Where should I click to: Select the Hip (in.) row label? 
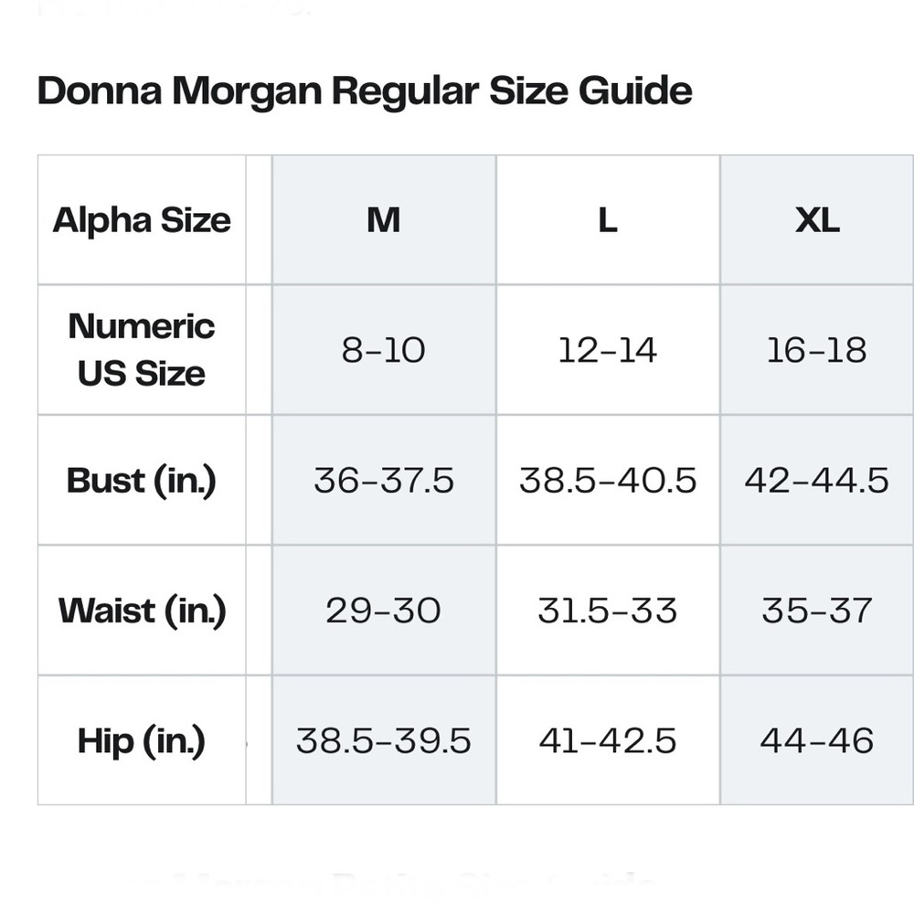(x=142, y=740)
